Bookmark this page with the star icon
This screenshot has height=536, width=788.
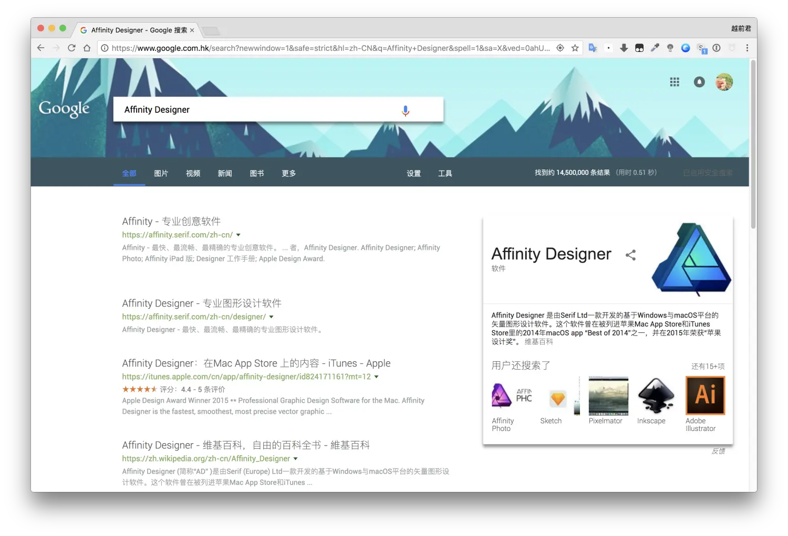click(575, 48)
